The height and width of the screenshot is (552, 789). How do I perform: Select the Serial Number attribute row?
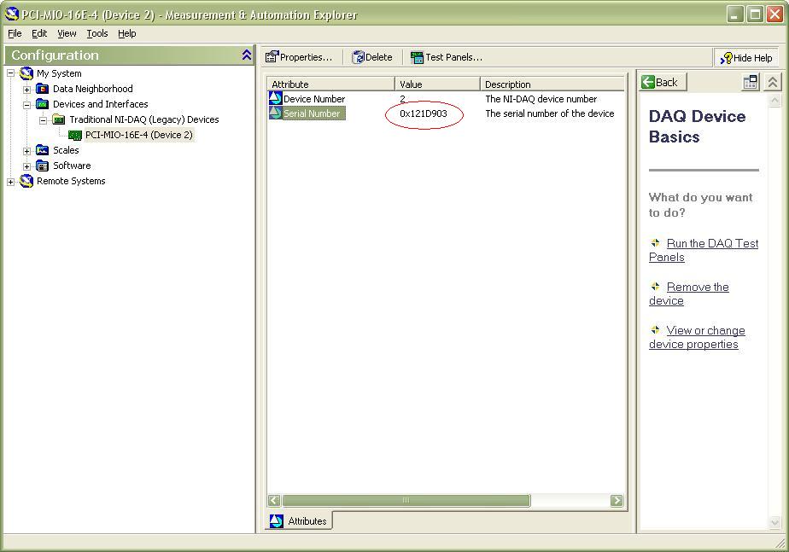point(312,113)
